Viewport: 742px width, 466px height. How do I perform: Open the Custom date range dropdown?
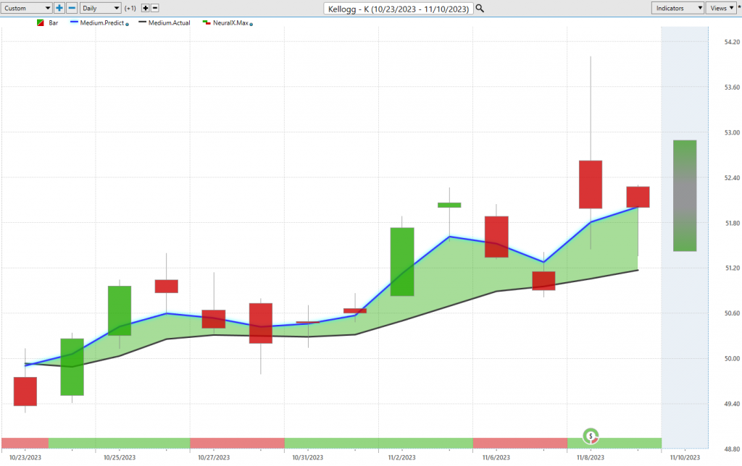(27, 8)
